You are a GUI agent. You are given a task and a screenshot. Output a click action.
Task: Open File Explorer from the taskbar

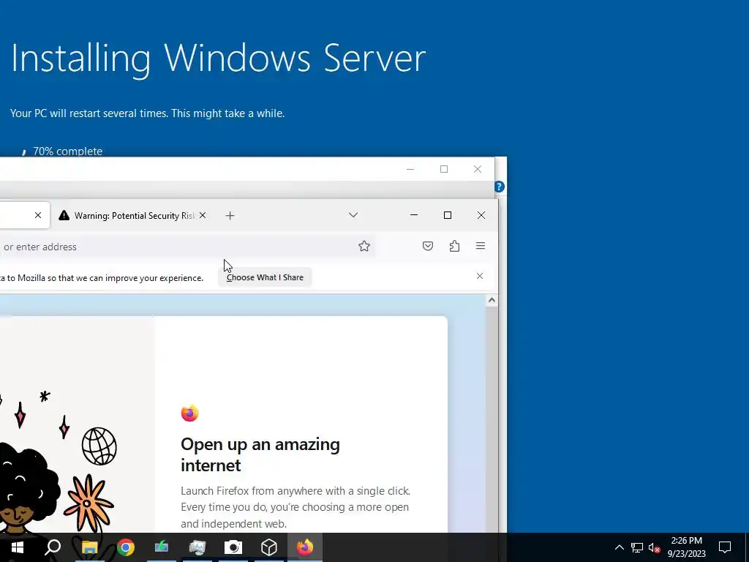(89, 547)
